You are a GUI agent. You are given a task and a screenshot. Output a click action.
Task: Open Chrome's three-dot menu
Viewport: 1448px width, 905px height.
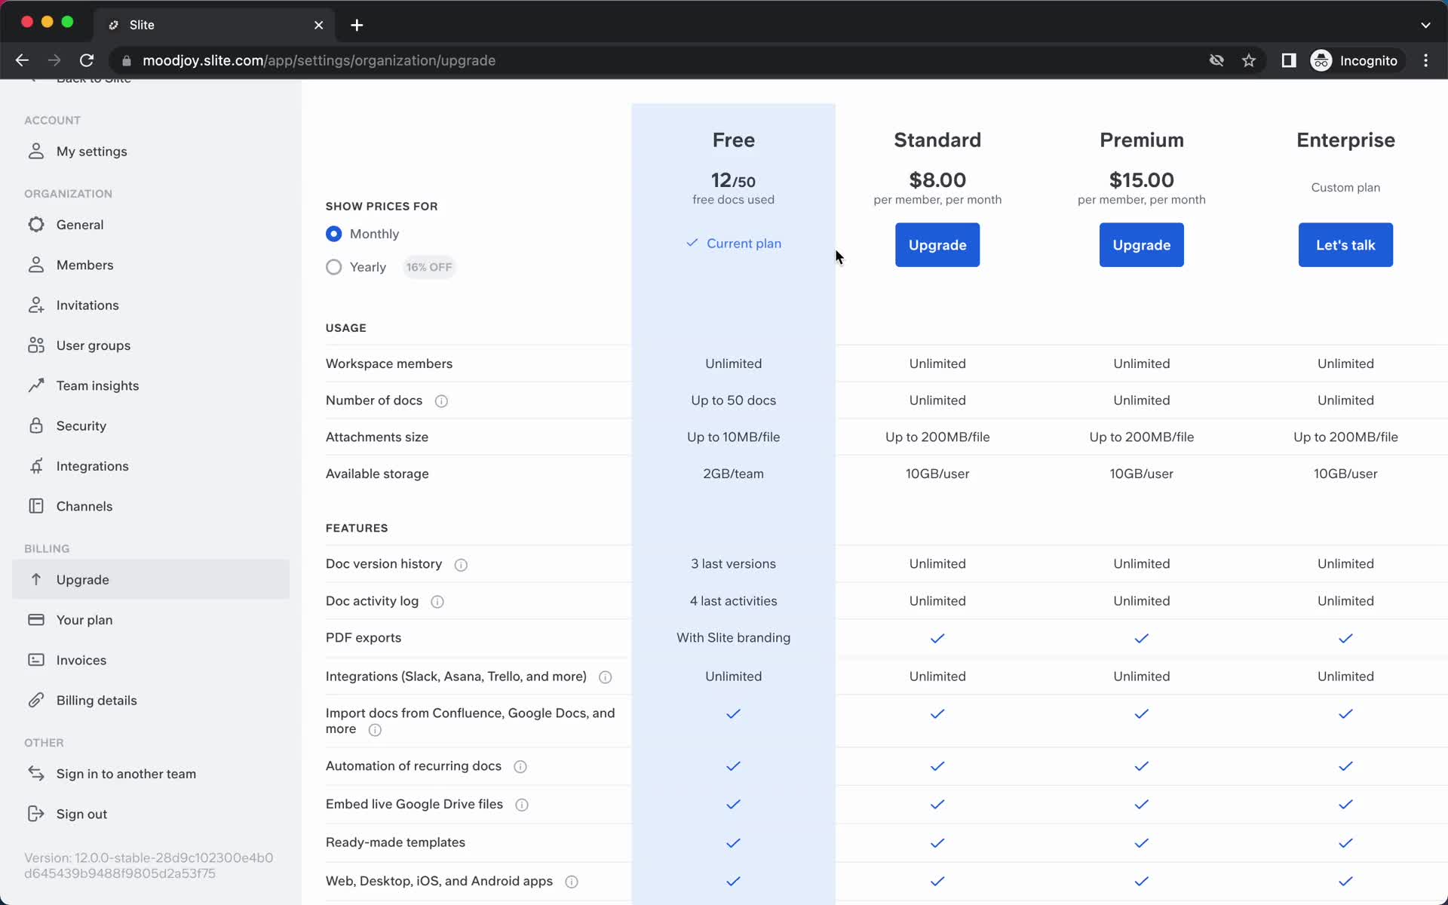tap(1425, 60)
